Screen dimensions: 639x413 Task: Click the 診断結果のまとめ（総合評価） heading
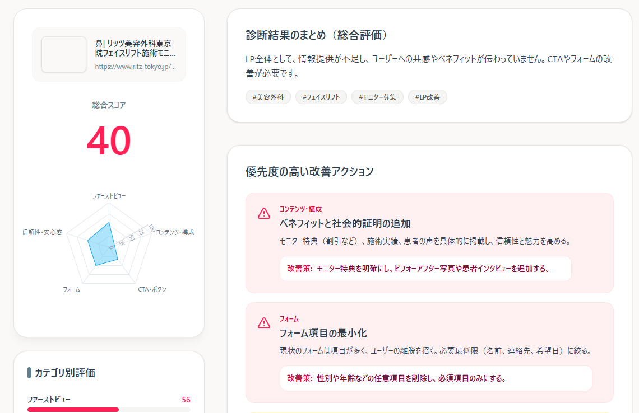tap(316, 35)
